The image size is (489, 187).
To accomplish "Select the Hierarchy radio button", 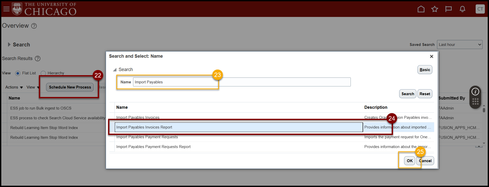I will point(43,73).
